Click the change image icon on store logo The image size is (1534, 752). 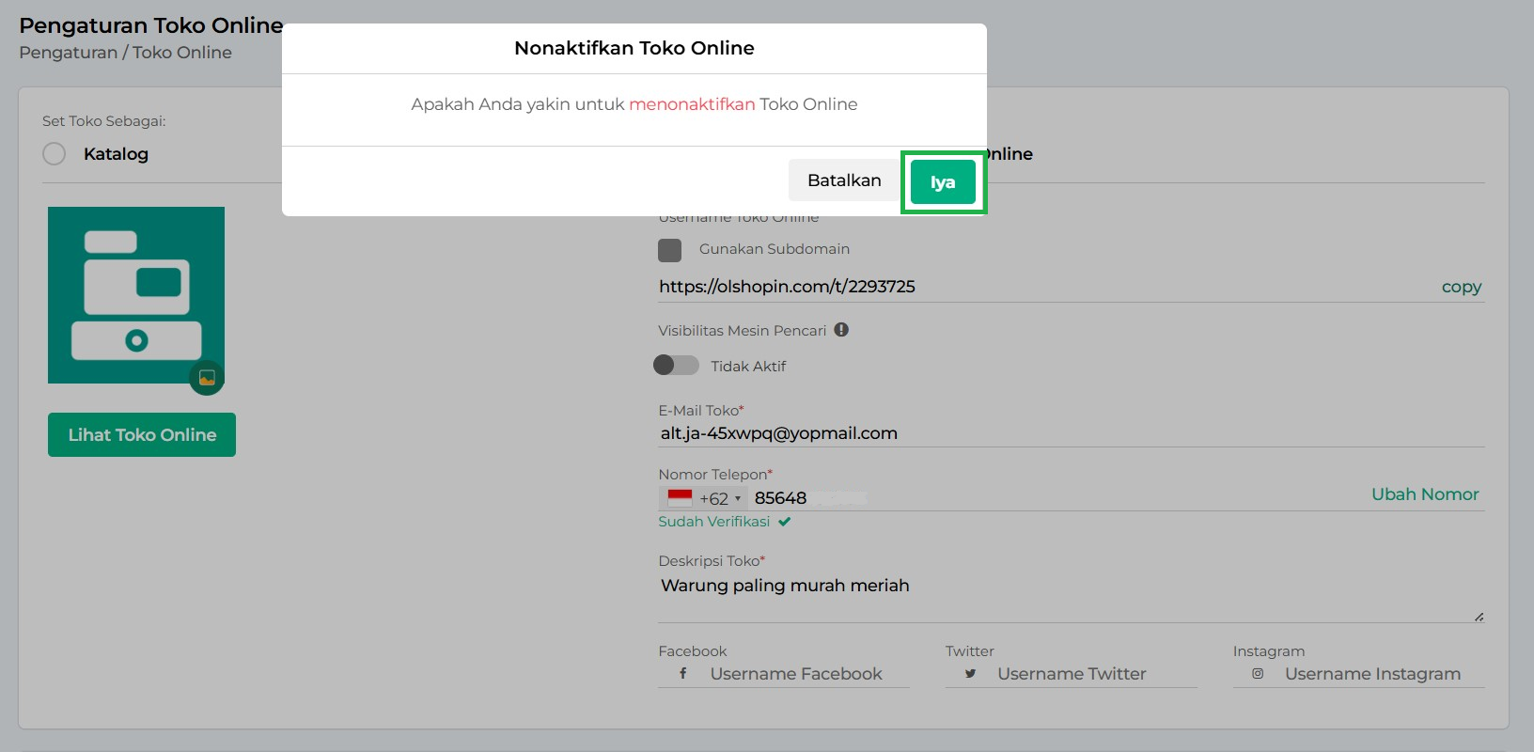click(207, 378)
